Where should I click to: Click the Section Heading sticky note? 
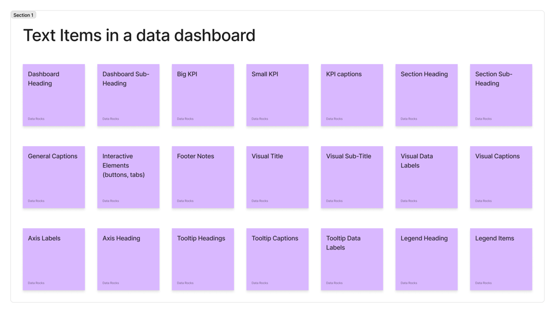point(427,95)
